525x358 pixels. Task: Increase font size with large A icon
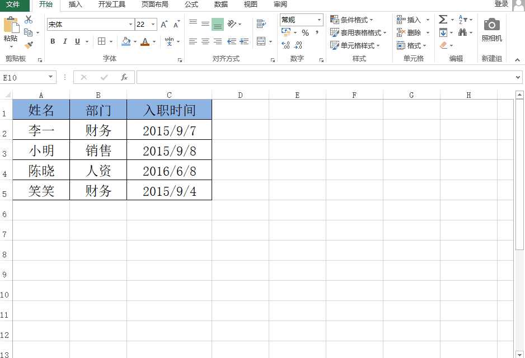point(164,25)
